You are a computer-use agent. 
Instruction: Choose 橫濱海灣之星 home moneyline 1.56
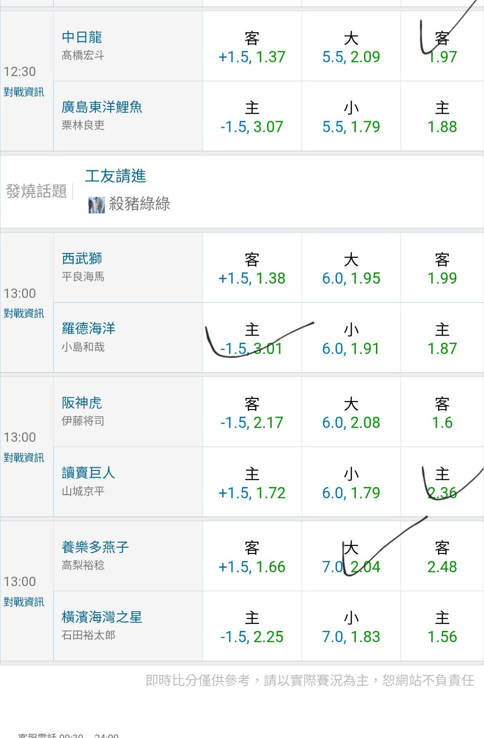[442, 627]
